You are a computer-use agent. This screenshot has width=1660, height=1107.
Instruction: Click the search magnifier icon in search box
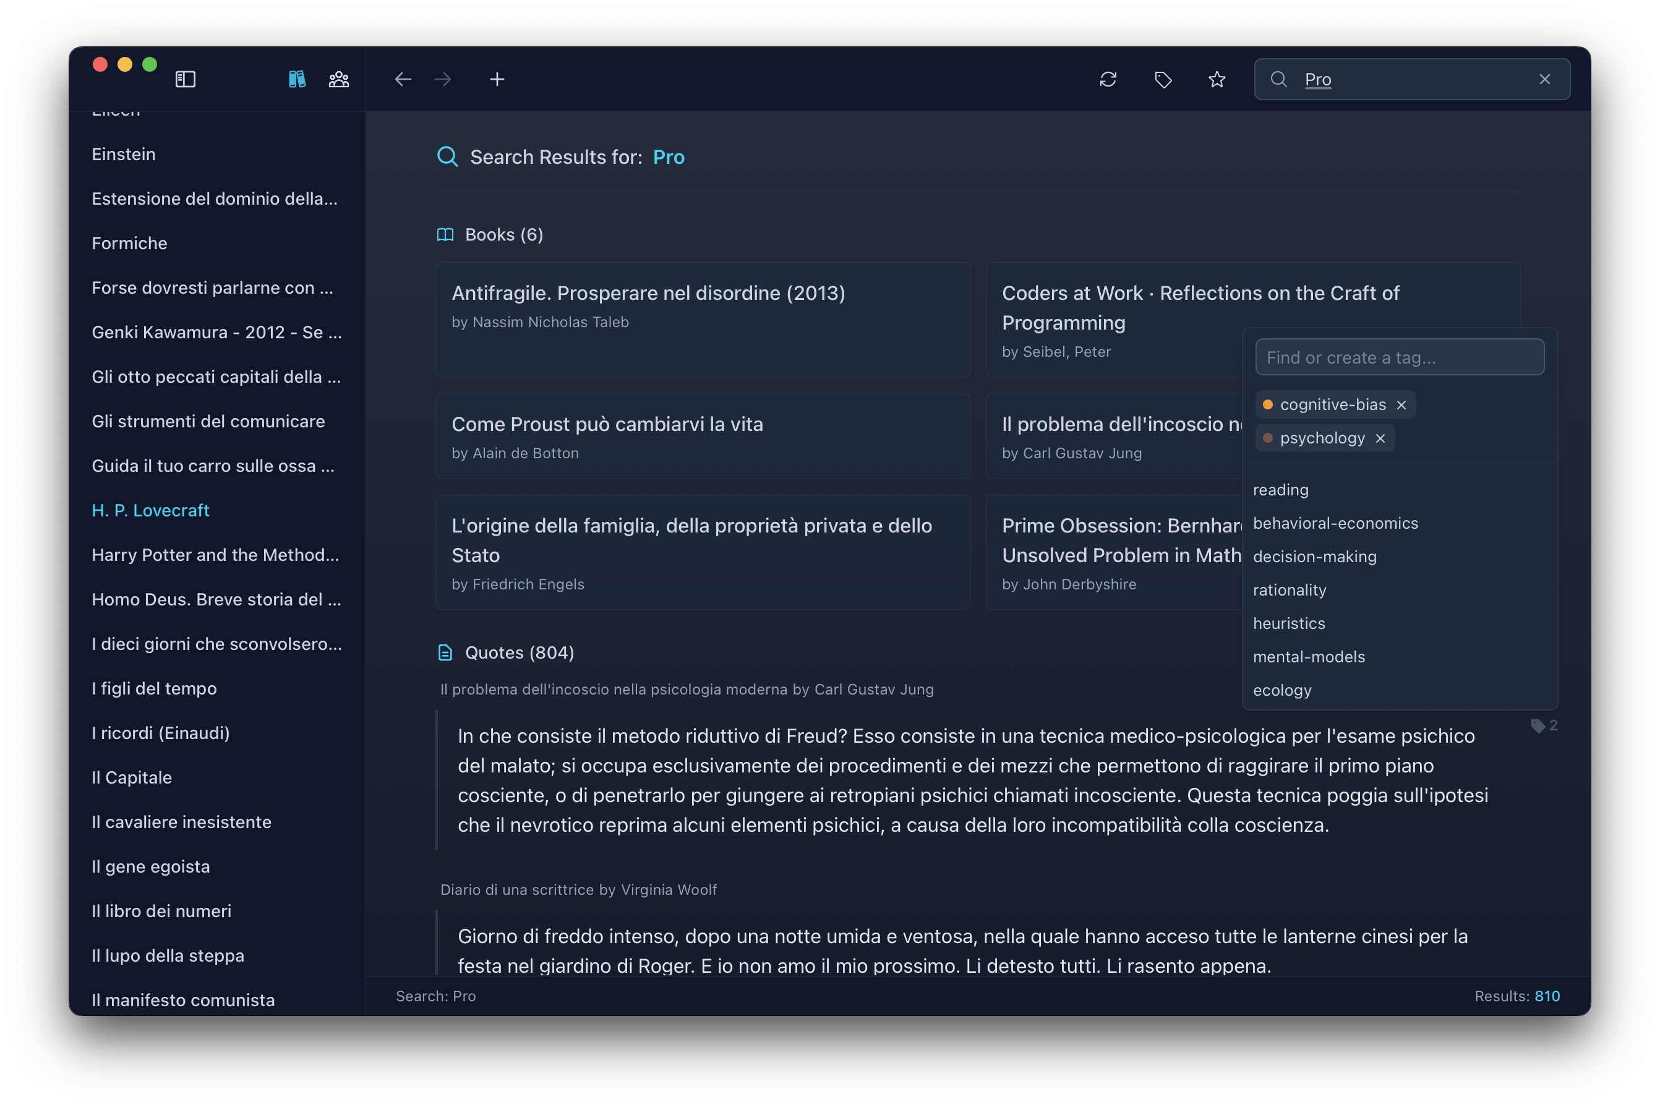(x=1279, y=79)
